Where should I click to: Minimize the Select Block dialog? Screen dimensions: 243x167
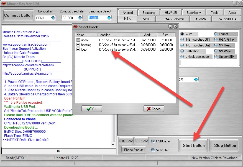170,27
